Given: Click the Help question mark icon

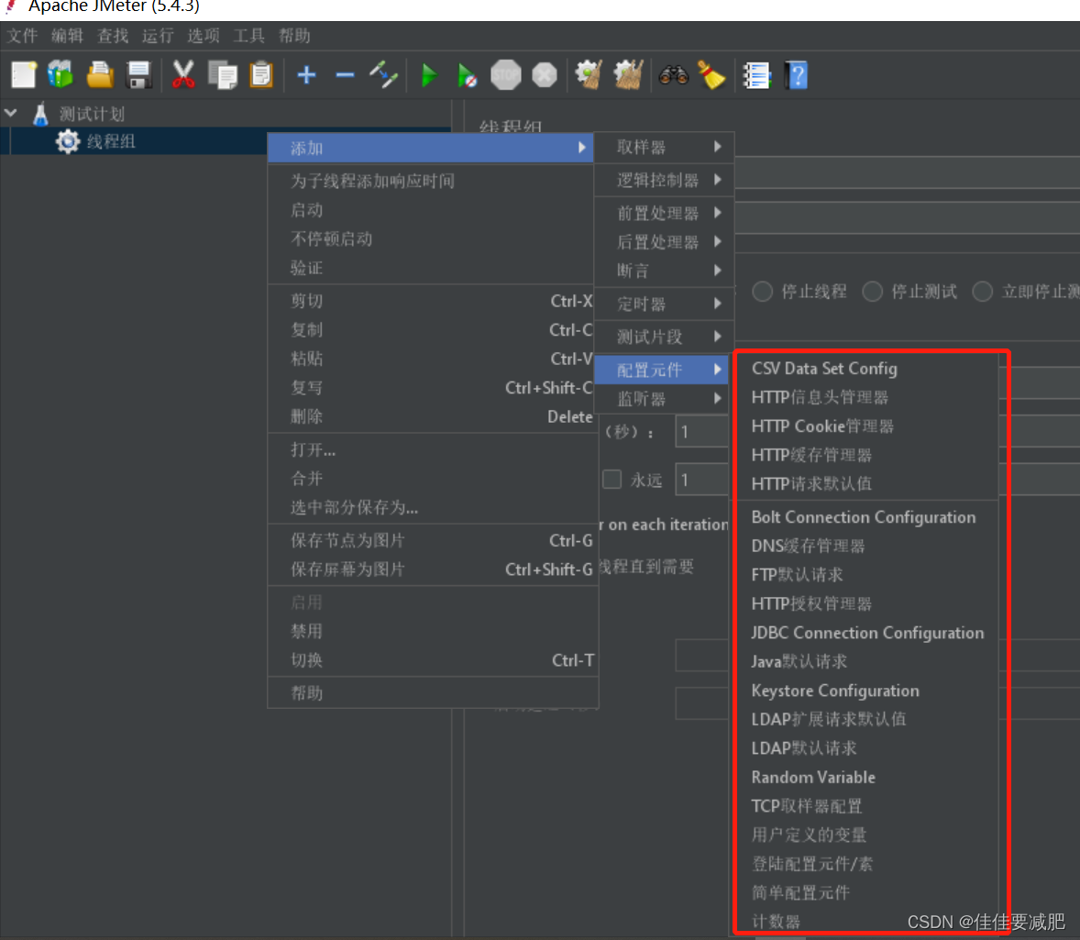Looking at the screenshot, I should 796,75.
